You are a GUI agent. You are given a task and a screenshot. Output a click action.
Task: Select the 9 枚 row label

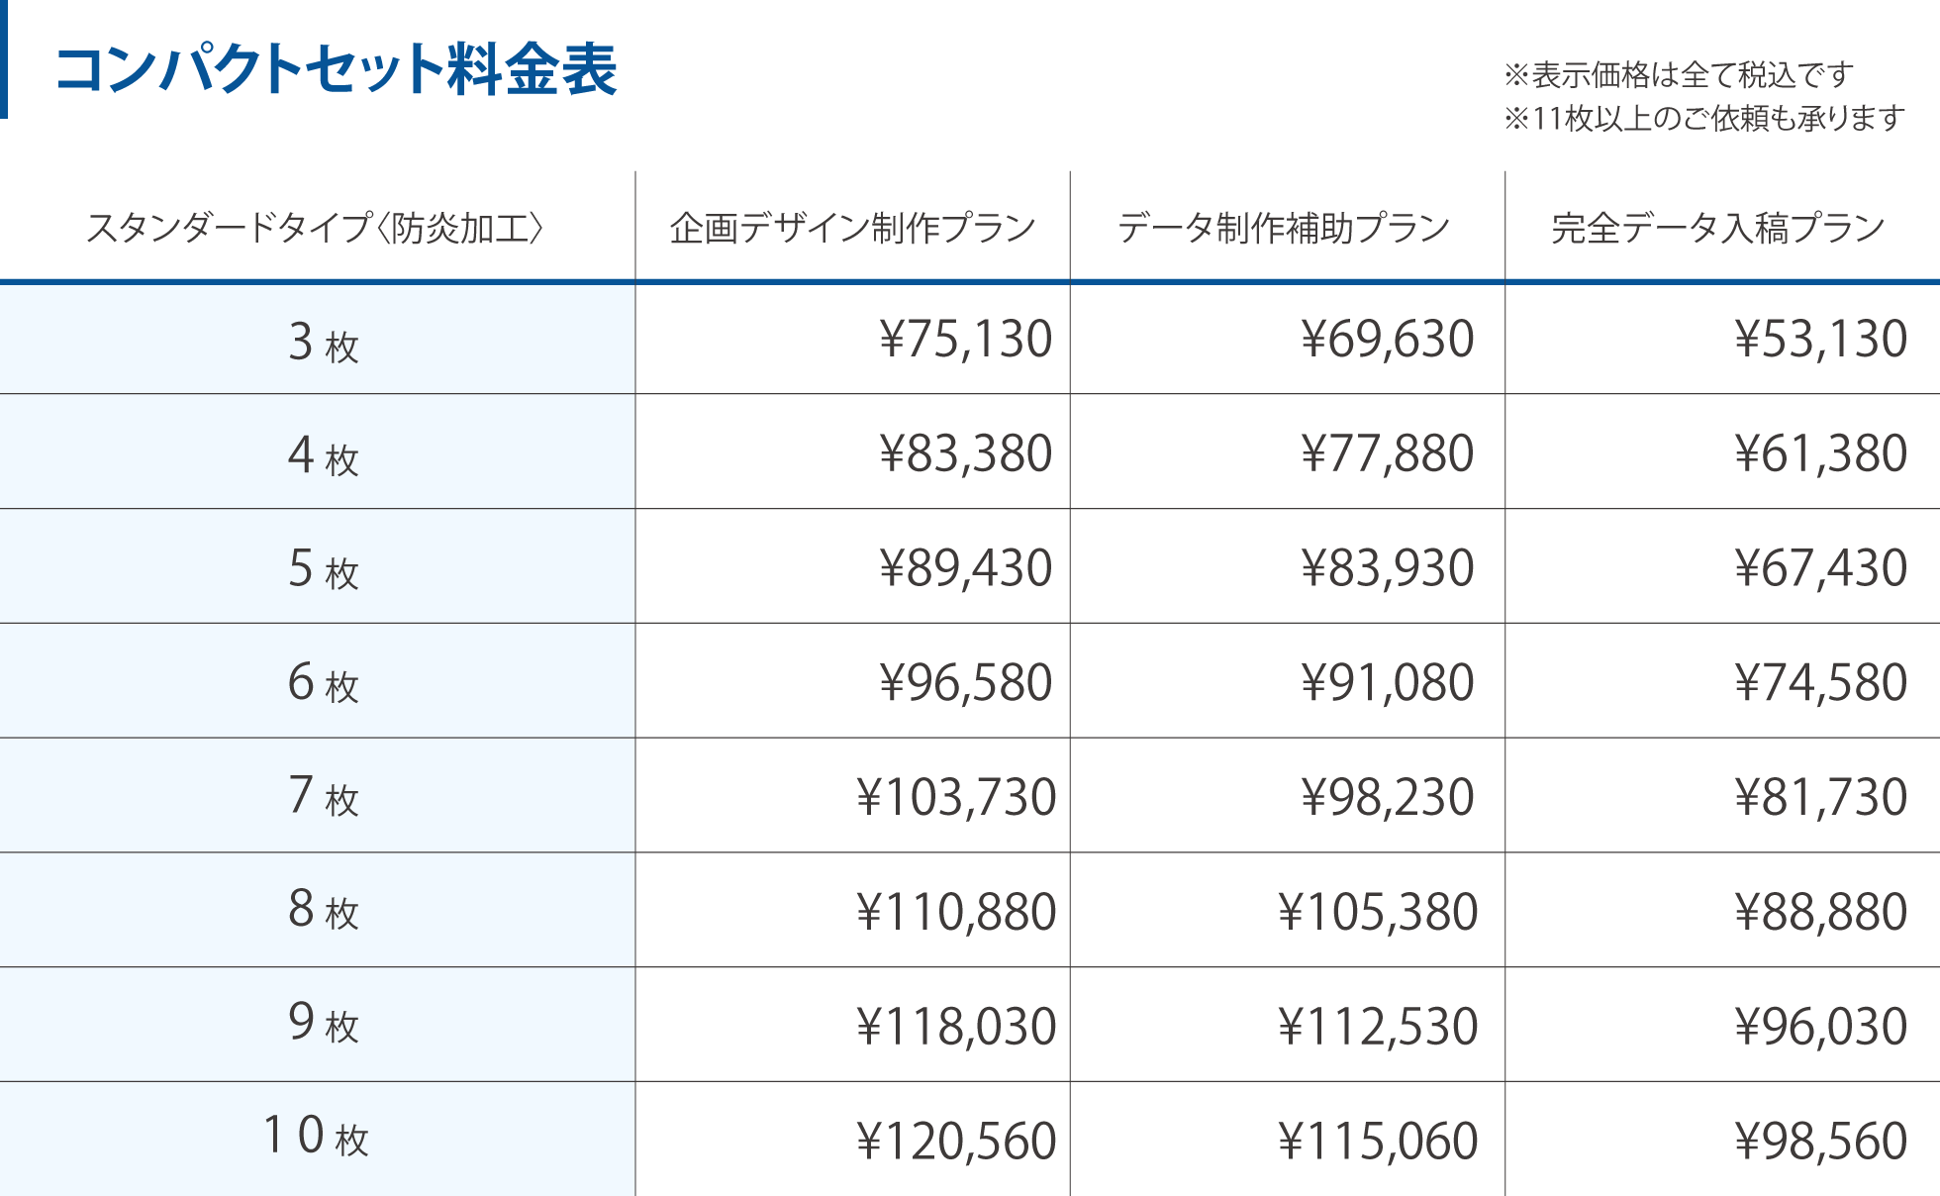pyautogui.click(x=323, y=1024)
